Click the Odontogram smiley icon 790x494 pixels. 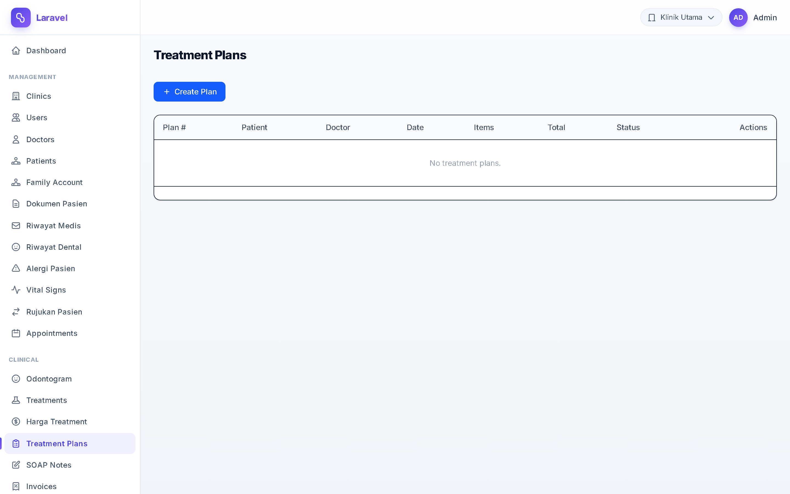coord(16,379)
